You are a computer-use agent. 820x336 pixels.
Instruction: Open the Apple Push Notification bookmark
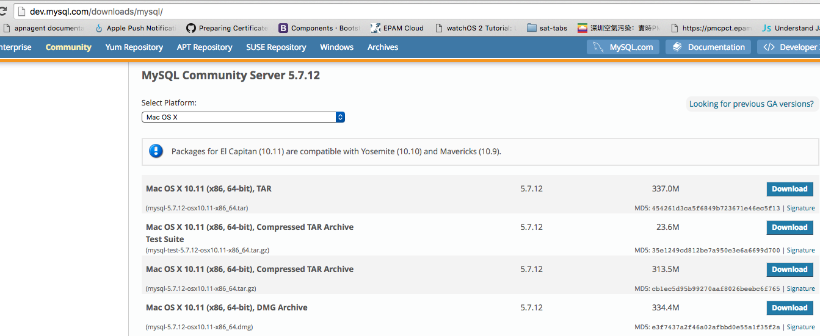pos(136,28)
